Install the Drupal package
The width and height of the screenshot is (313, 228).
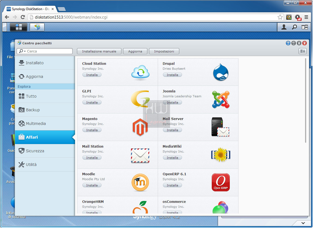click(172, 75)
